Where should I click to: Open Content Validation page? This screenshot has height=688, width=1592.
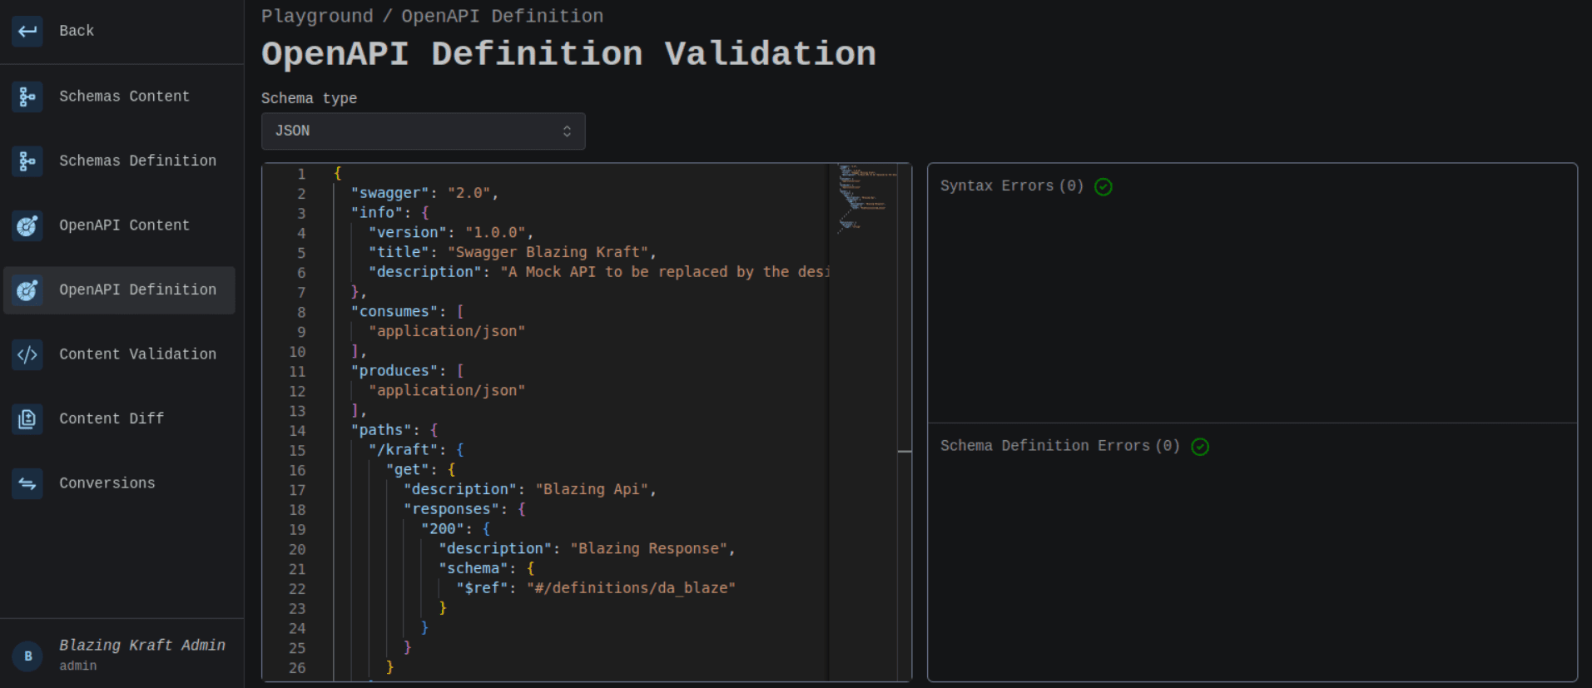click(119, 354)
